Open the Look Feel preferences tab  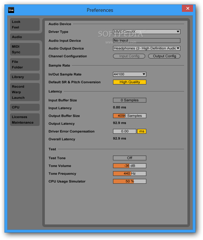(25, 24)
